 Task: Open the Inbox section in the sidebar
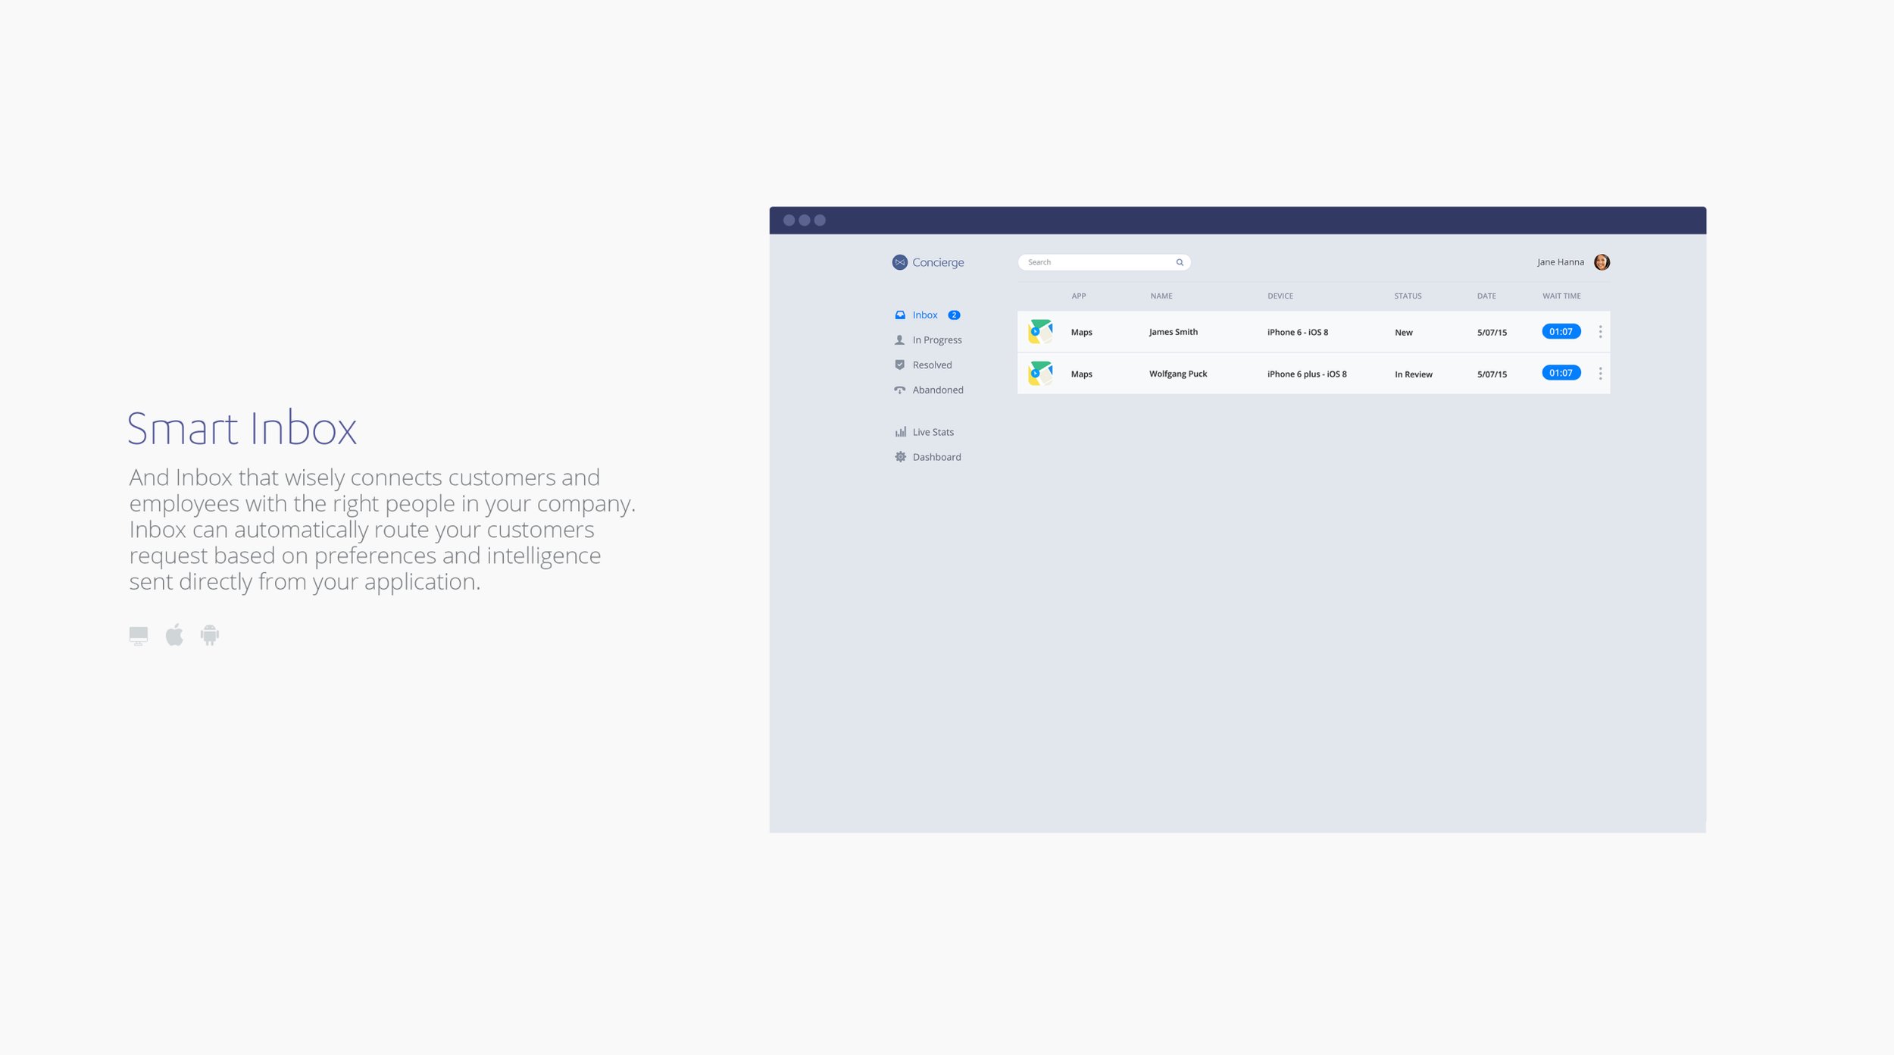pos(924,315)
